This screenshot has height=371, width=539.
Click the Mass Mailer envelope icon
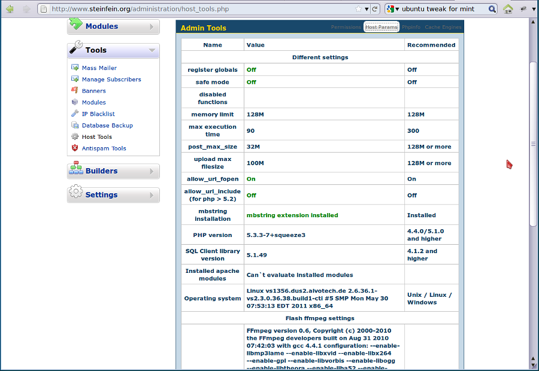(x=75, y=68)
